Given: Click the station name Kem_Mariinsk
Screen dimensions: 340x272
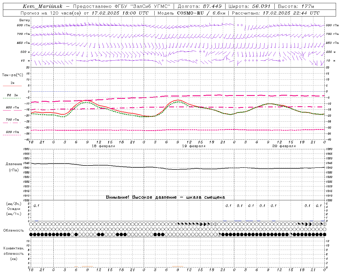Looking at the screenshot, I should click(x=42, y=6).
